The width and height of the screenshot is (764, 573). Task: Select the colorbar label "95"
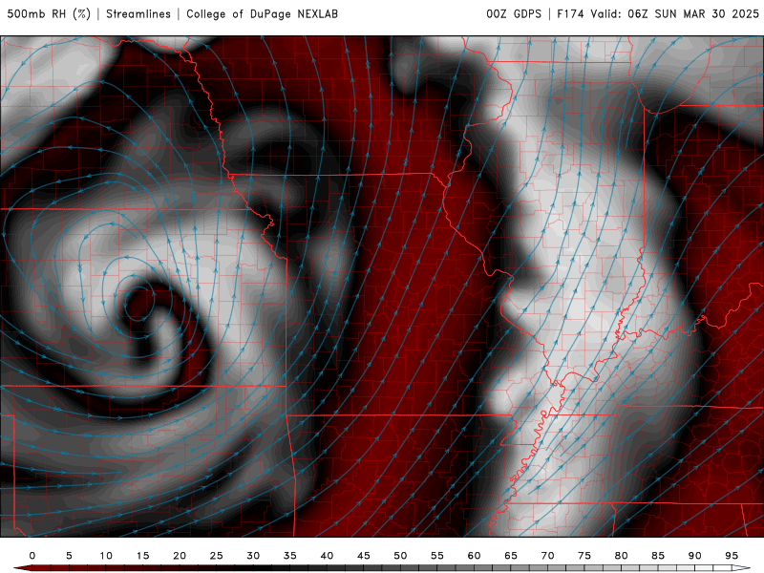pyautogui.click(x=732, y=556)
